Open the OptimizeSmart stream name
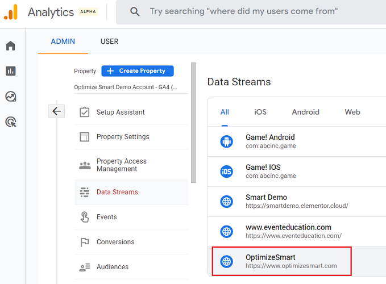This screenshot has width=386, height=284. pyautogui.click(x=270, y=257)
